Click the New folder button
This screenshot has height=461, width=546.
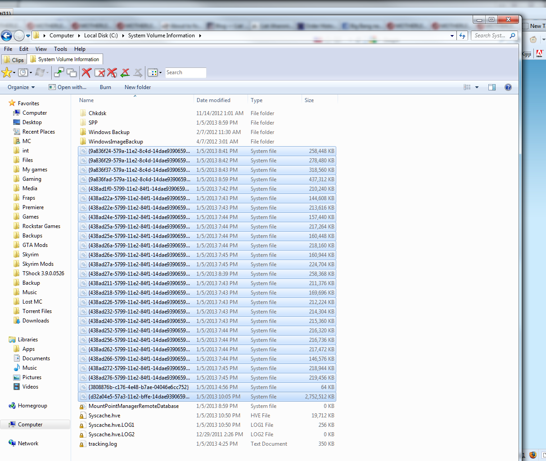click(x=138, y=87)
